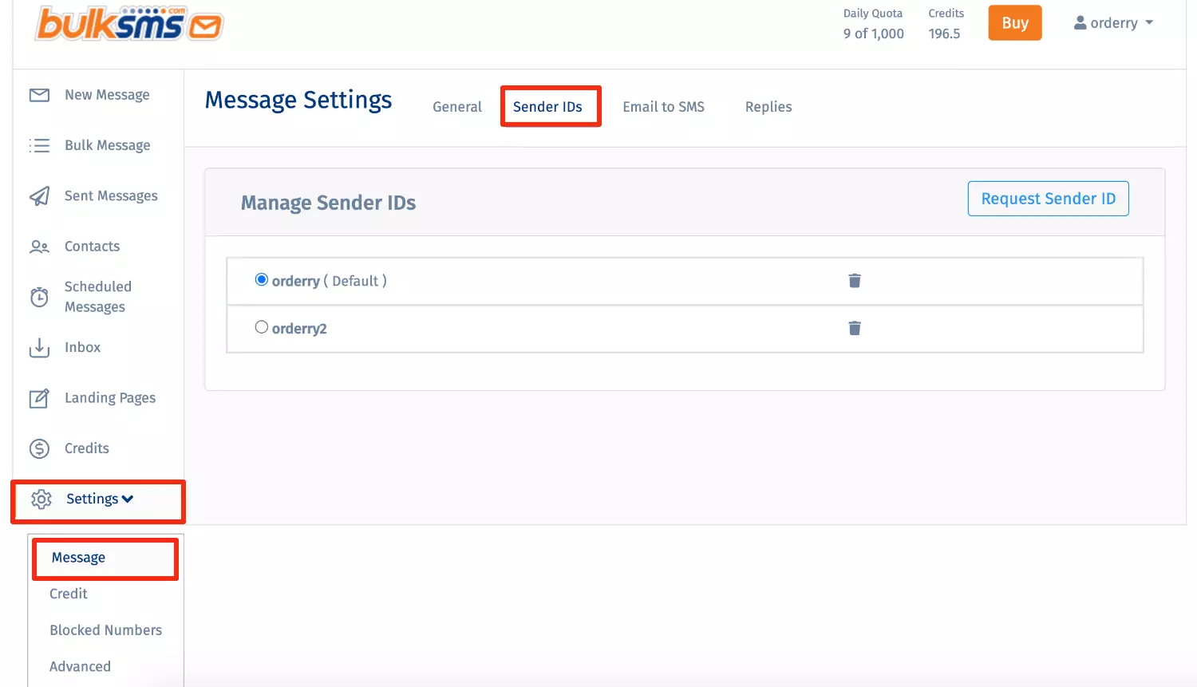This screenshot has width=1197, height=687.
Task: Click the Manage Sender IDs heading
Action: pos(328,203)
